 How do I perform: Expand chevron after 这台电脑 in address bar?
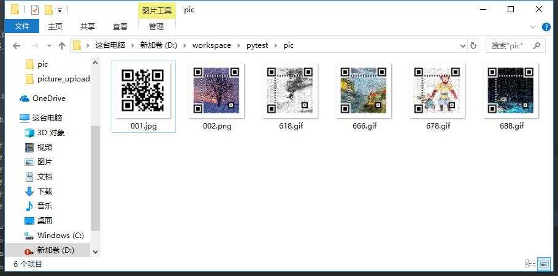click(x=132, y=45)
